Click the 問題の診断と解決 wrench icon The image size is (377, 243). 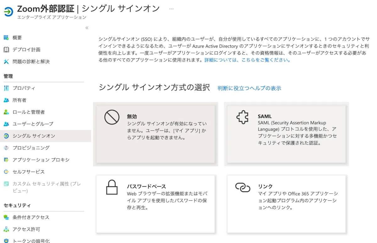click(x=6, y=61)
